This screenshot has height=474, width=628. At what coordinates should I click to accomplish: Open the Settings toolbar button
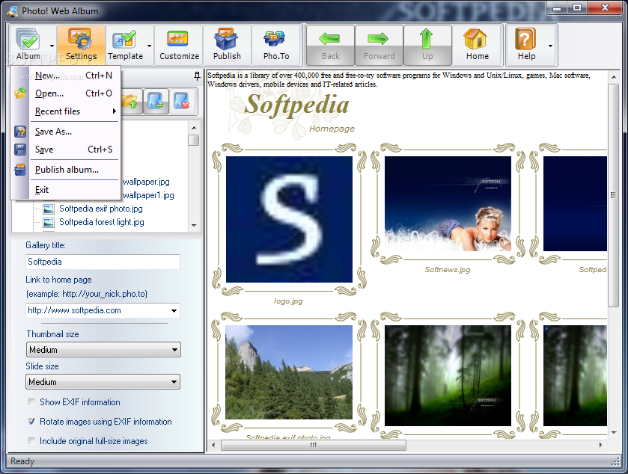point(82,44)
